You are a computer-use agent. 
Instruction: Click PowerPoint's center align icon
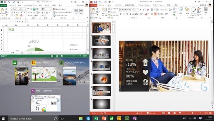pos(155,14)
